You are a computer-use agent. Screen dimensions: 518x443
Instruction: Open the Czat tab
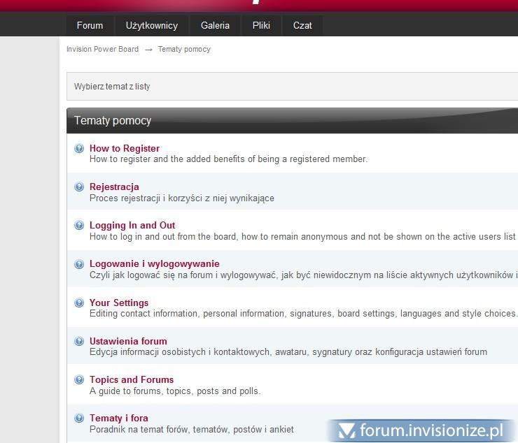point(302,25)
